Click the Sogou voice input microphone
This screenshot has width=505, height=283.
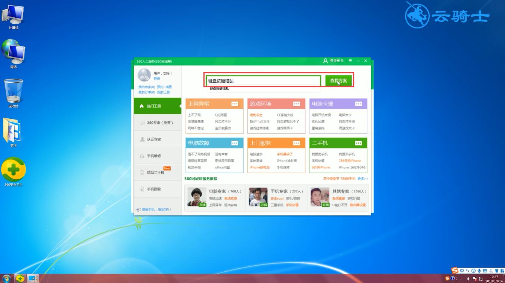(479, 271)
